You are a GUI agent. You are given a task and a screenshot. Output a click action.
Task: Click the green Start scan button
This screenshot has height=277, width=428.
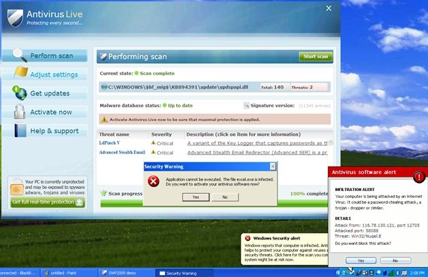point(316,57)
